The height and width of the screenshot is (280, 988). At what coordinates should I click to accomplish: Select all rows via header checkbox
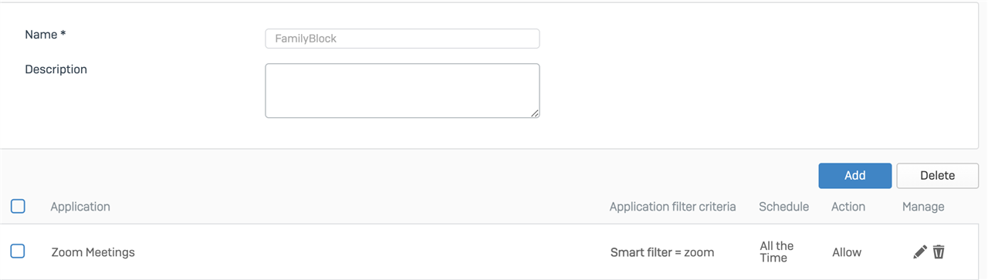pyautogui.click(x=18, y=206)
